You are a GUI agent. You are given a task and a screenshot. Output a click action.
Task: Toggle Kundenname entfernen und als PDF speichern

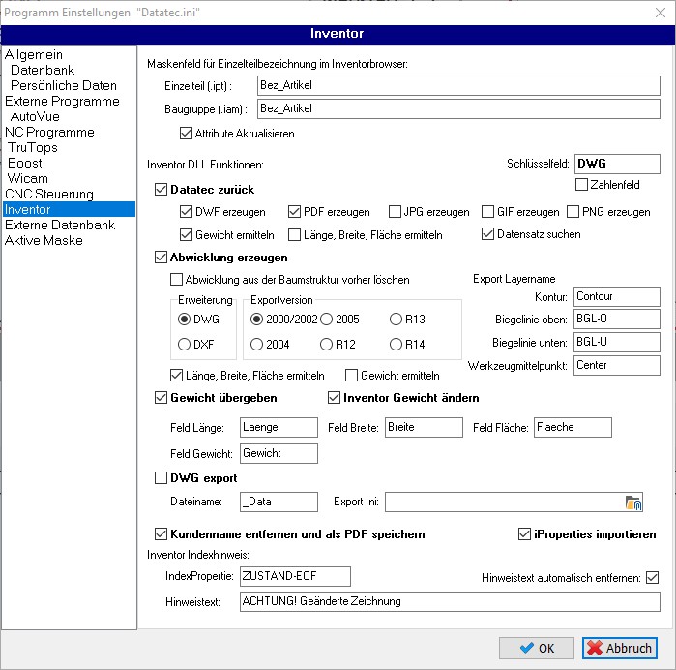click(161, 534)
